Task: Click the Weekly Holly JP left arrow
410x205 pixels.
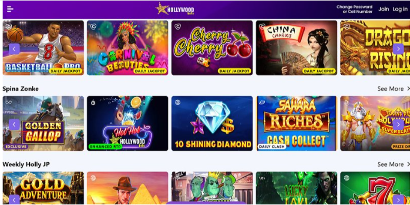Action: point(14,200)
